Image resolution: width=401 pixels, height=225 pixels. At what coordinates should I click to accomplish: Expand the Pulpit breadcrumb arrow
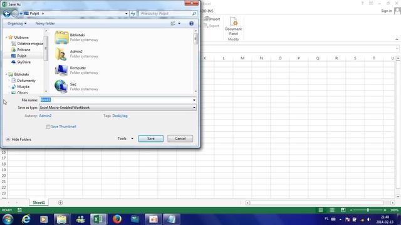pos(43,14)
